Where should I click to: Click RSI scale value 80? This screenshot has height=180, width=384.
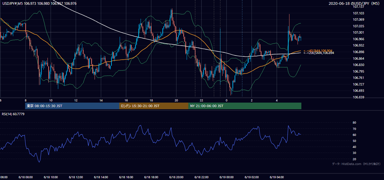(x=354, y=123)
